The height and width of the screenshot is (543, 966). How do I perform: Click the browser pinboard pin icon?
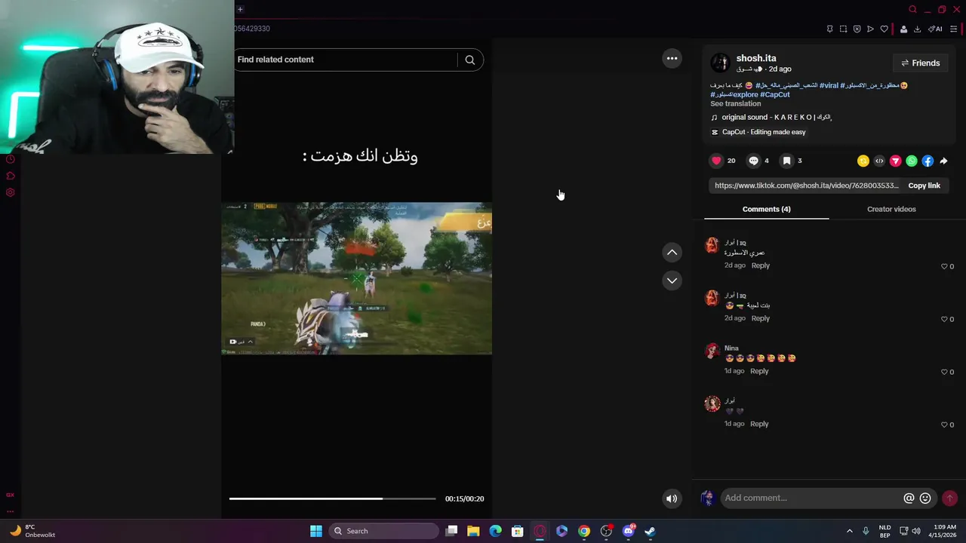pyautogui.click(x=829, y=29)
